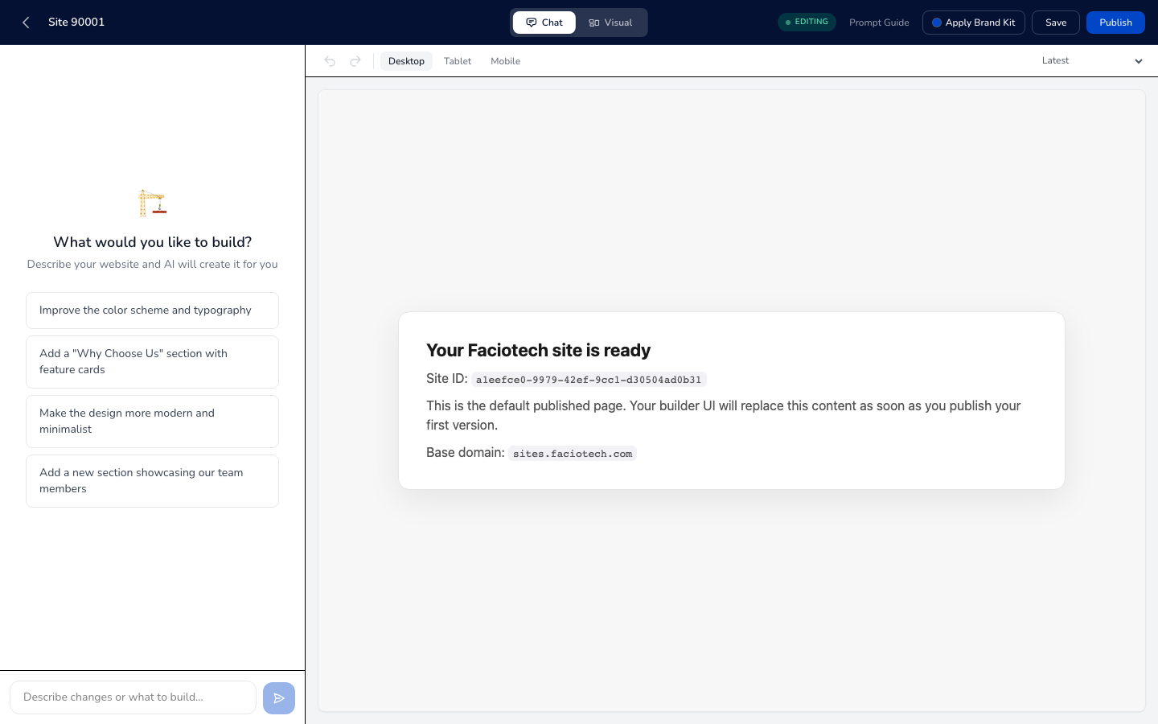Switch to Chat mode
This screenshot has height=724, width=1158.
click(x=544, y=23)
